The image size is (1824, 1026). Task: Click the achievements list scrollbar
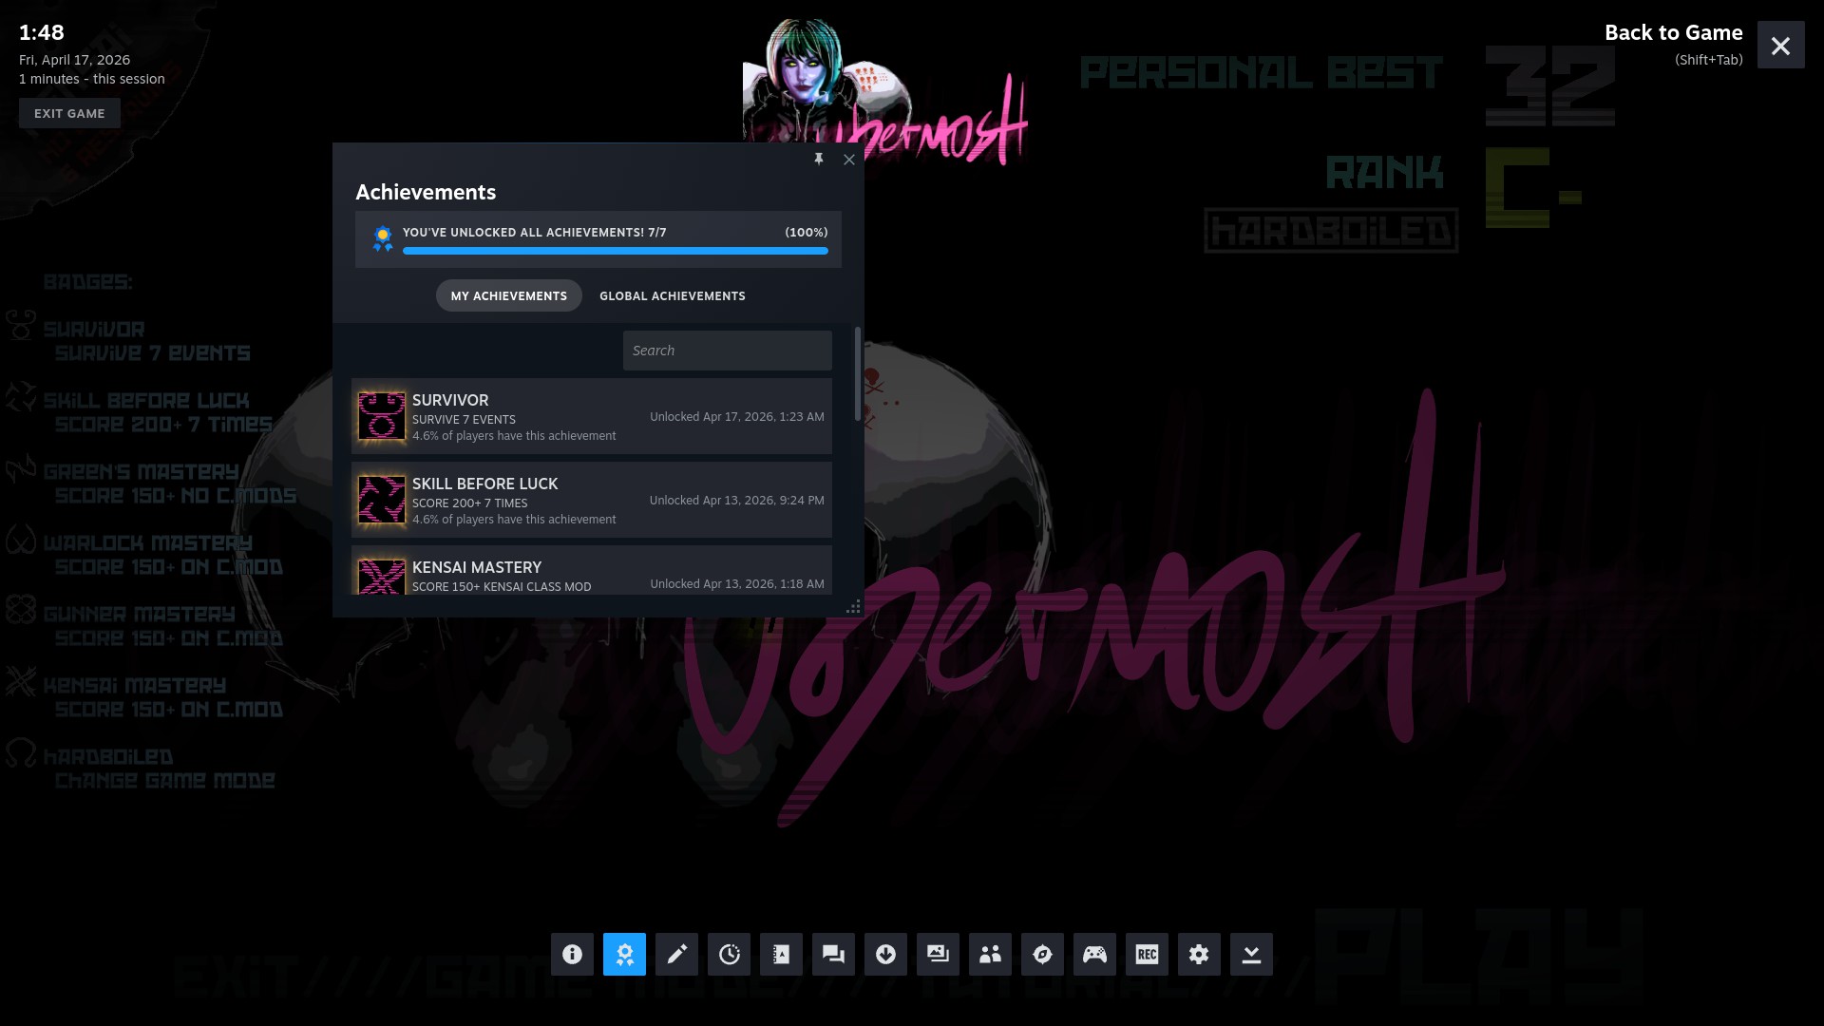pyautogui.click(x=857, y=374)
